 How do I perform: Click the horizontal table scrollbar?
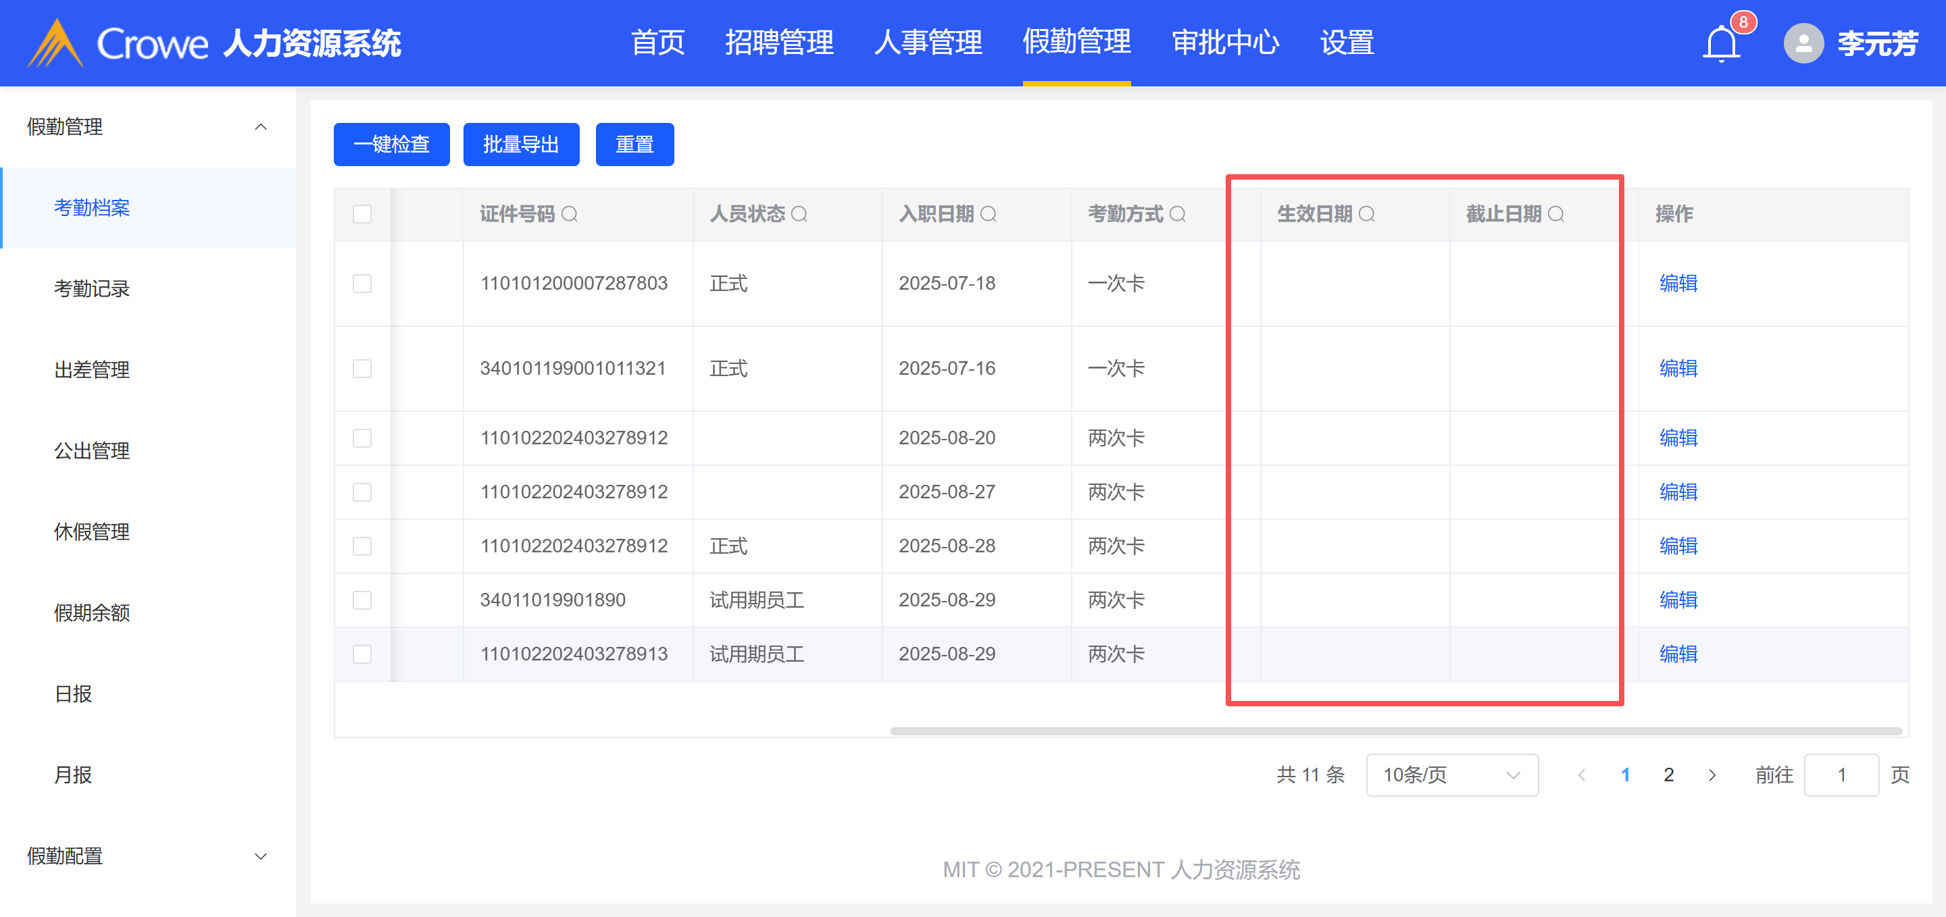pyautogui.click(x=1395, y=731)
